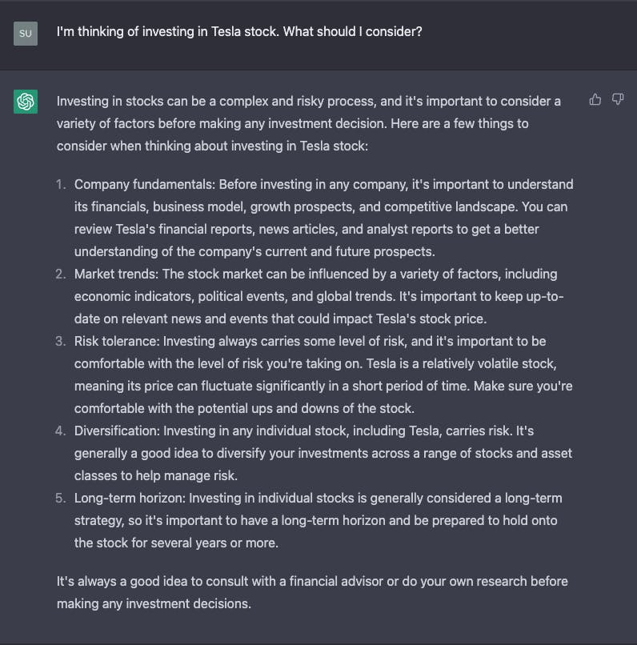
Task: Click the intro paragraph starting 'Investing in stocks'
Action: tap(309, 123)
